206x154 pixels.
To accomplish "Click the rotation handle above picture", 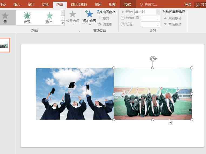I will click(153, 59).
